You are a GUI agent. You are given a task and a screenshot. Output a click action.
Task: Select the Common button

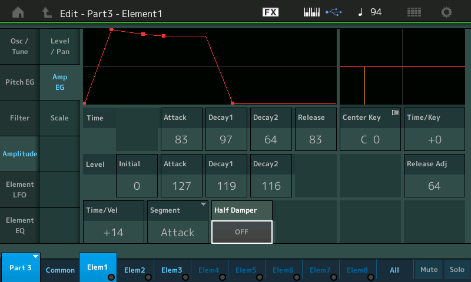61,270
